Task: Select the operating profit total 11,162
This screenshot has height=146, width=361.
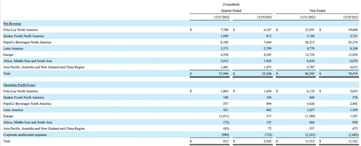Action: click(353, 141)
